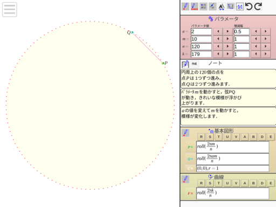Click pen icon in 基本図形 panel
The image size is (276, 207).
[185, 133]
